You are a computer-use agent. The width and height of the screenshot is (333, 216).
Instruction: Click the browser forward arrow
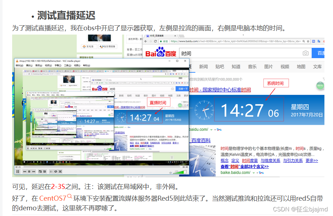click(150, 41)
